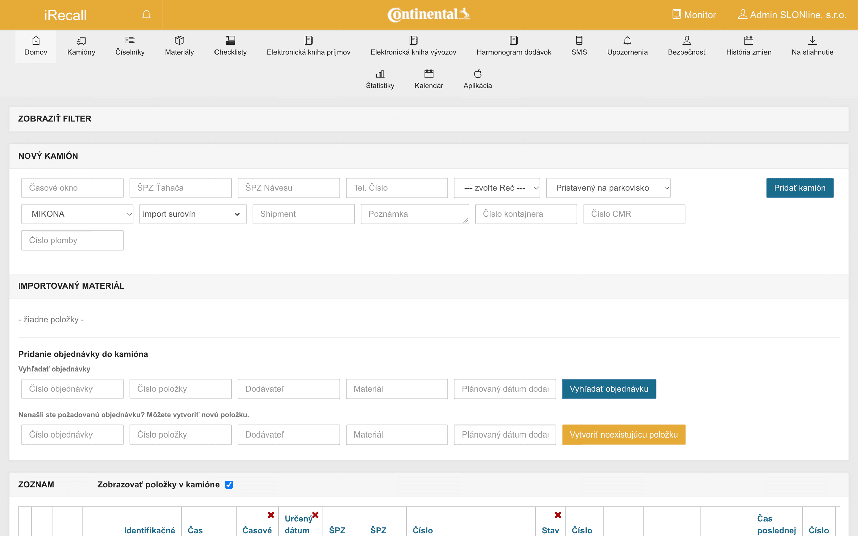858x536 pixels.
Task: Remove Určený dátum column with red X
Action: [315, 515]
